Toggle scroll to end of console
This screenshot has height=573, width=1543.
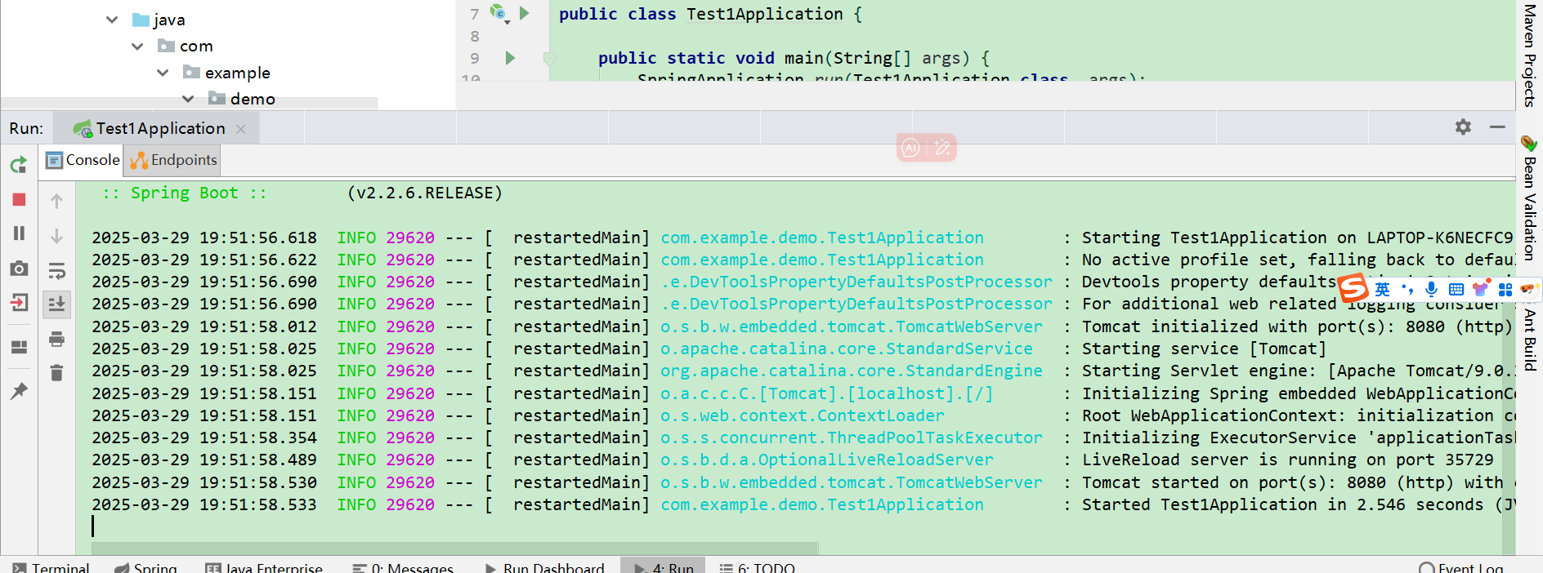[x=56, y=304]
